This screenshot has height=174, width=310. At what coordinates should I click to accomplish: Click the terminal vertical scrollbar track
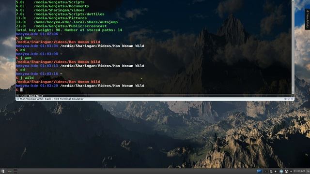click(x=293, y=47)
